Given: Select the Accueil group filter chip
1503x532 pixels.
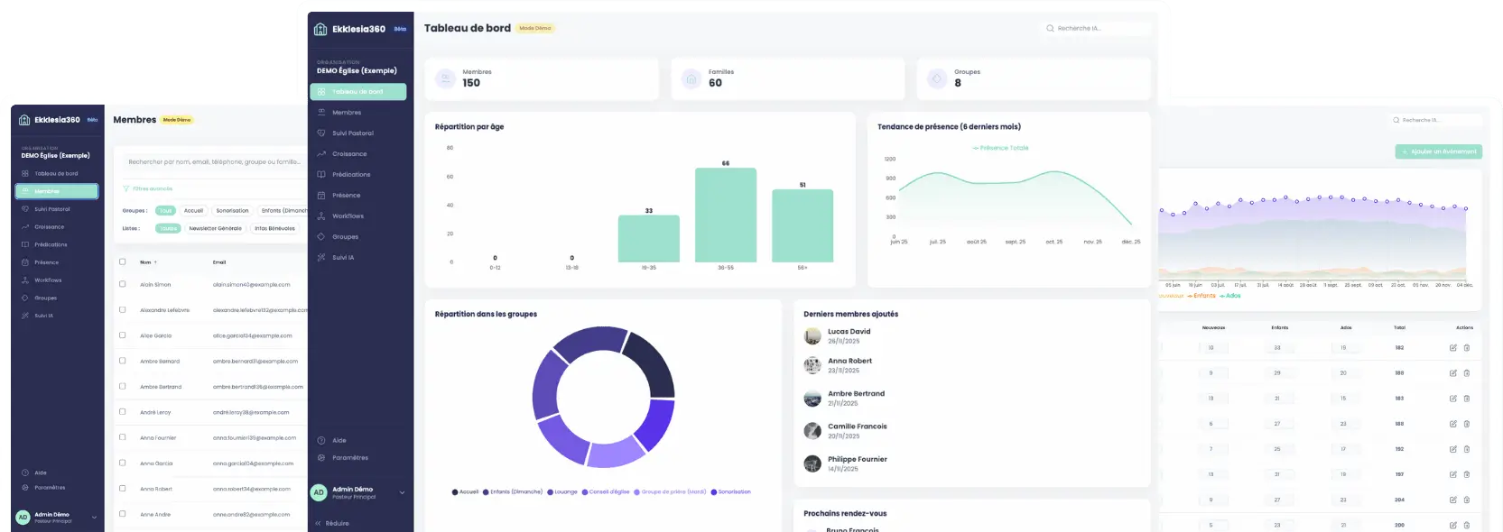Looking at the screenshot, I should 193,211.
